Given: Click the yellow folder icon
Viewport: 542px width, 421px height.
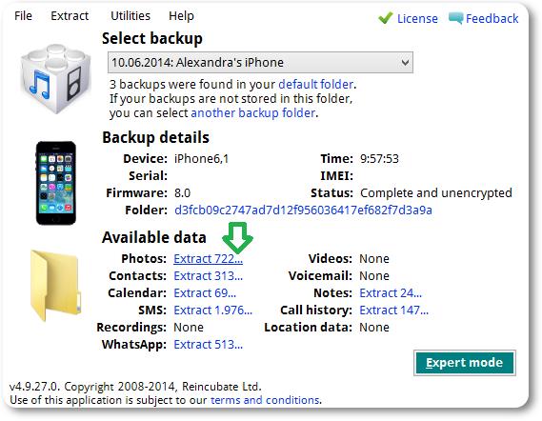Looking at the screenshot, I should pos(55,286).
